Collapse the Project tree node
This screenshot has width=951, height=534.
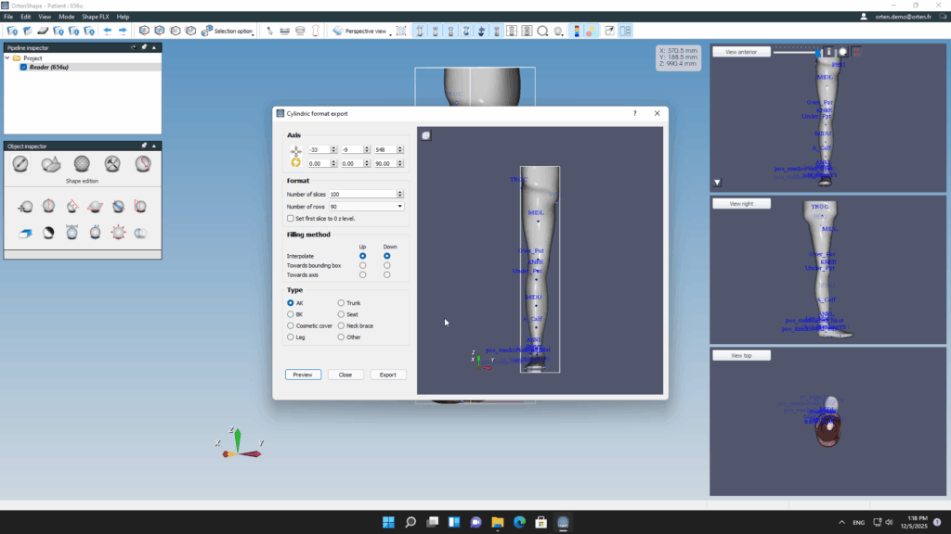(7, 57)
